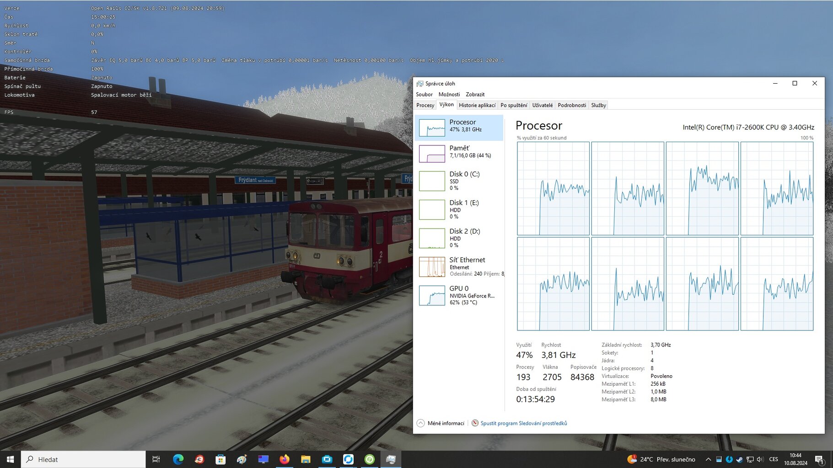Switch to the Podrobnosti tab

coord(572,105)
